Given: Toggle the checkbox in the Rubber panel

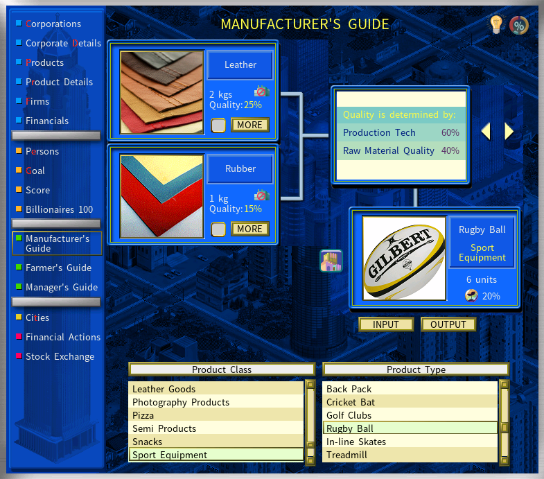Looking at the screenshot, I should coord(218,229).
